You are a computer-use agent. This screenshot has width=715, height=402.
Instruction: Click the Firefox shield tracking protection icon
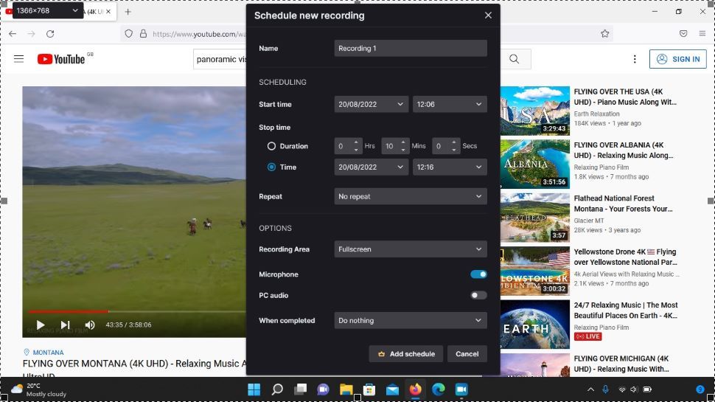point(128,34)
